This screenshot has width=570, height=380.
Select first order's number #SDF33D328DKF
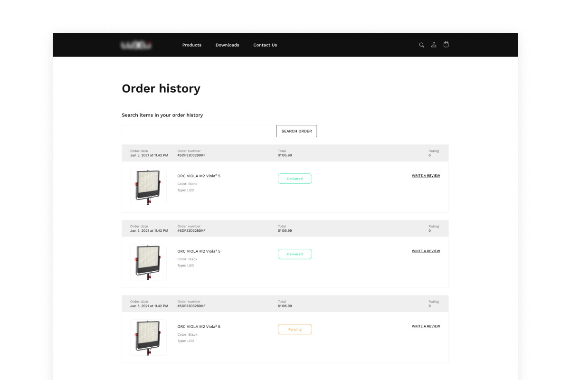pos(191,155)
